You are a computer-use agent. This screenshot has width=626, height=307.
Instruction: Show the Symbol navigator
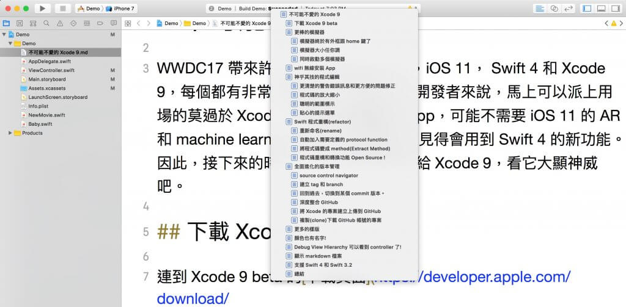point(33,23)
